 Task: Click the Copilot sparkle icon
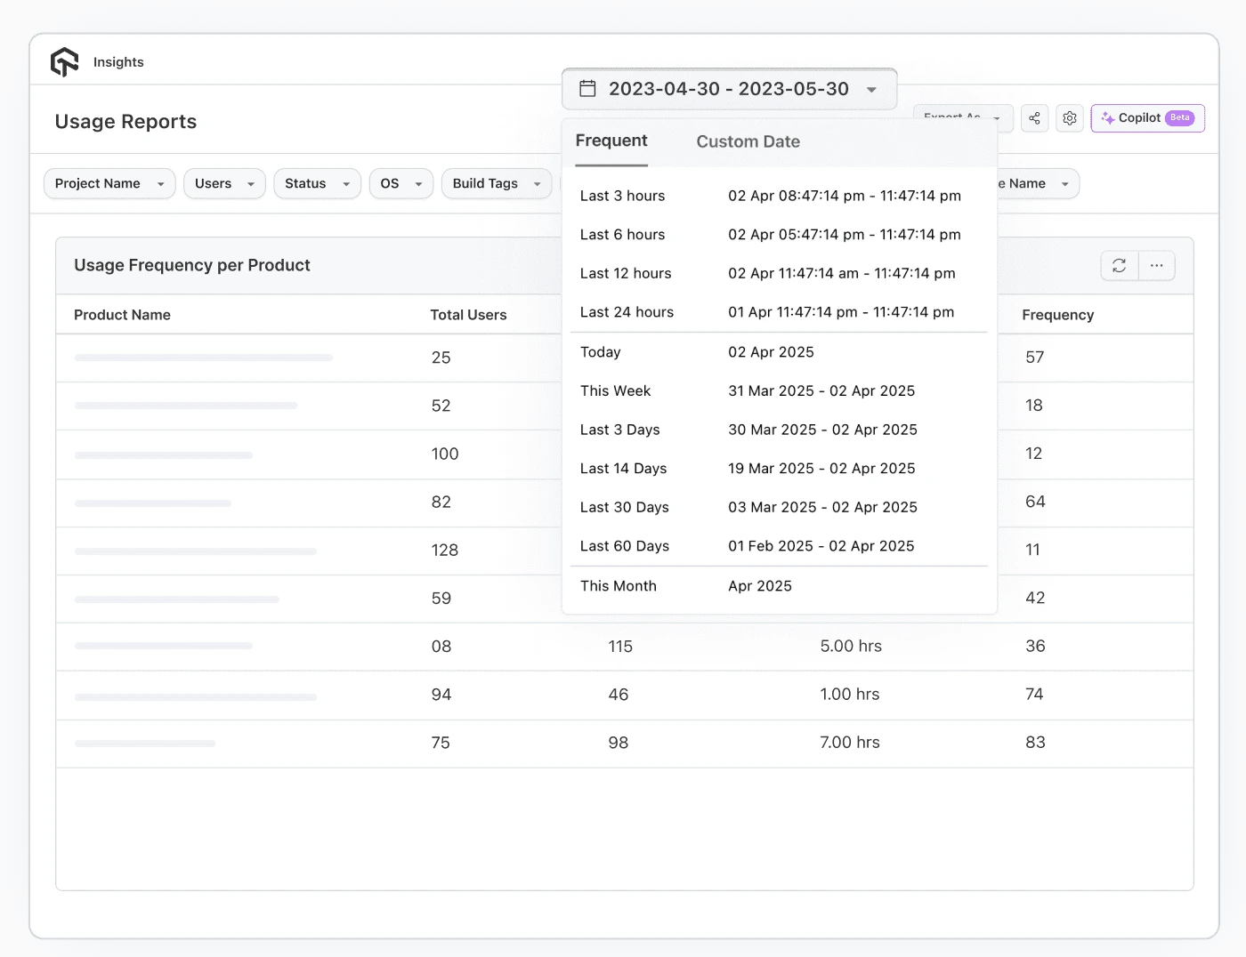click(x=1108, y=117)
